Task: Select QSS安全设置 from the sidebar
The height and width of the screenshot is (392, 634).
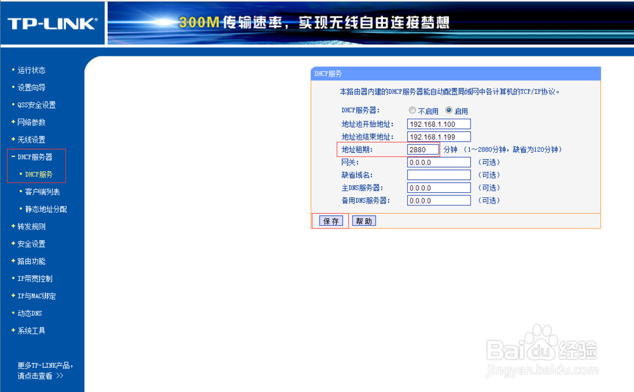Action: (x=35, y=104)
